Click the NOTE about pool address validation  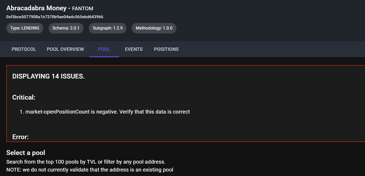click(90, 169)
